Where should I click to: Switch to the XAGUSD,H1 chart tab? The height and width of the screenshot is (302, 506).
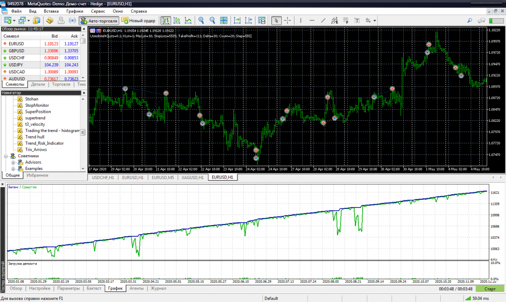click(x=192, y=178)
